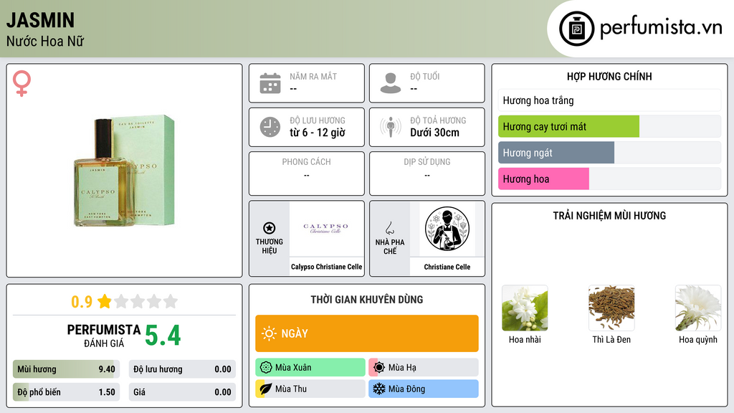
Task: Click the calendar icon for Năm ra mắt
Action: coord(270,83)
